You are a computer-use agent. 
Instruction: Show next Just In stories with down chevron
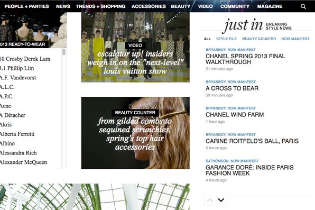(221, 200)
